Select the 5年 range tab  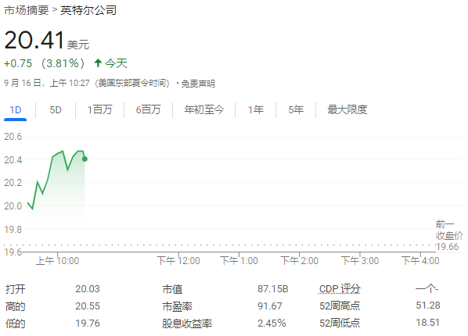296,109
